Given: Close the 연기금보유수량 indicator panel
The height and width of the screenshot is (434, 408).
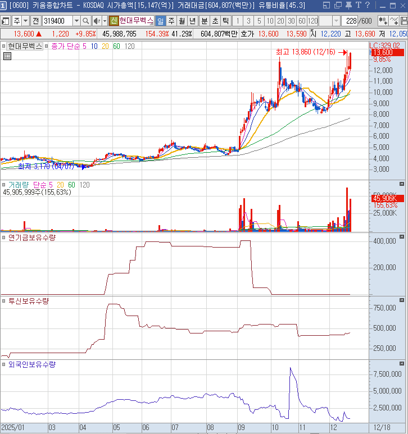Looking at the screenshot, I should point(401,237).
